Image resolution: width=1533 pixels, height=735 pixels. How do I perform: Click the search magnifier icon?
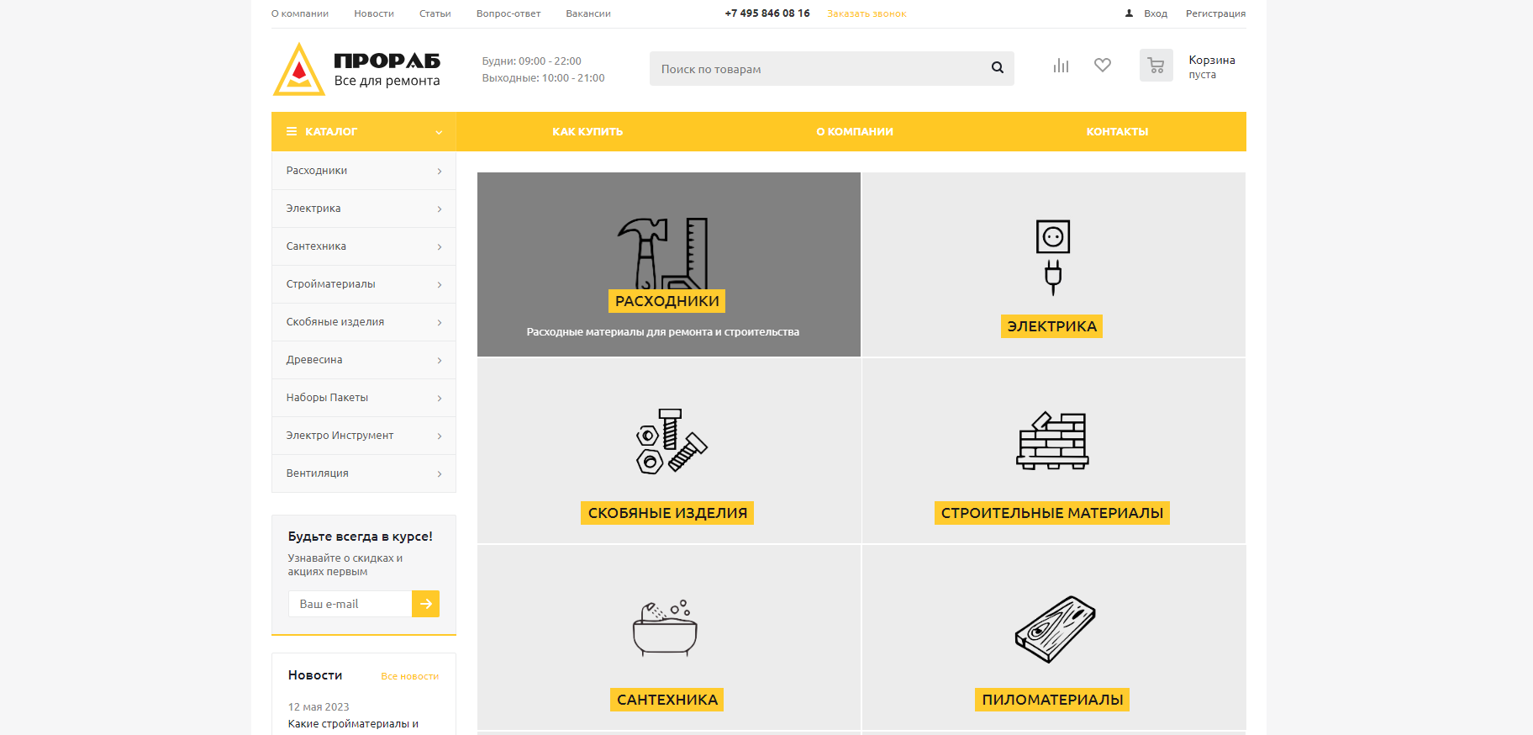(x=998, y=68)
